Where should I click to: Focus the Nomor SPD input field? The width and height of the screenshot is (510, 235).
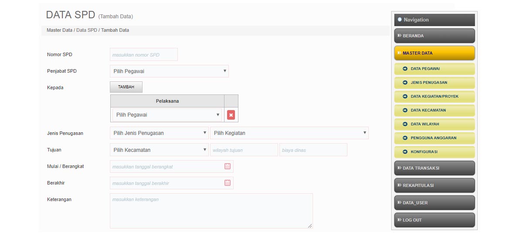pyautogui.click(x=144, y=54)
